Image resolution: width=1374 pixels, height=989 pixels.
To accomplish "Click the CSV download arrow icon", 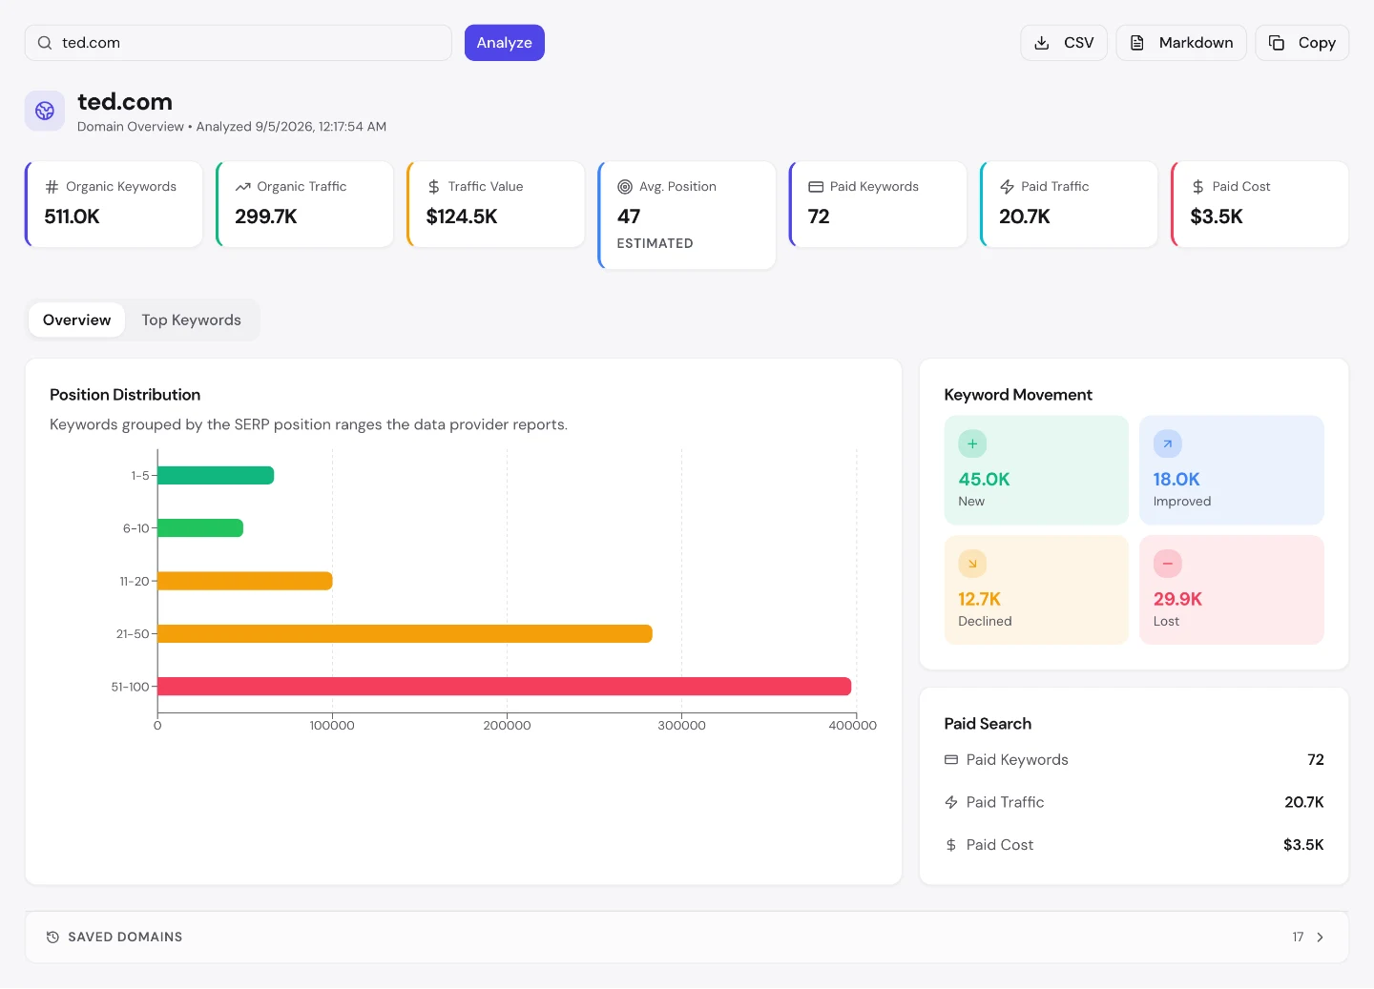I will (1042, 43).
